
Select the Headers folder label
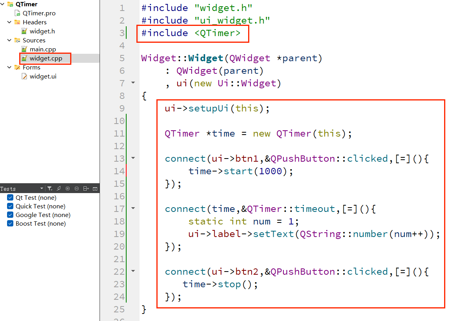coord(34,22)
